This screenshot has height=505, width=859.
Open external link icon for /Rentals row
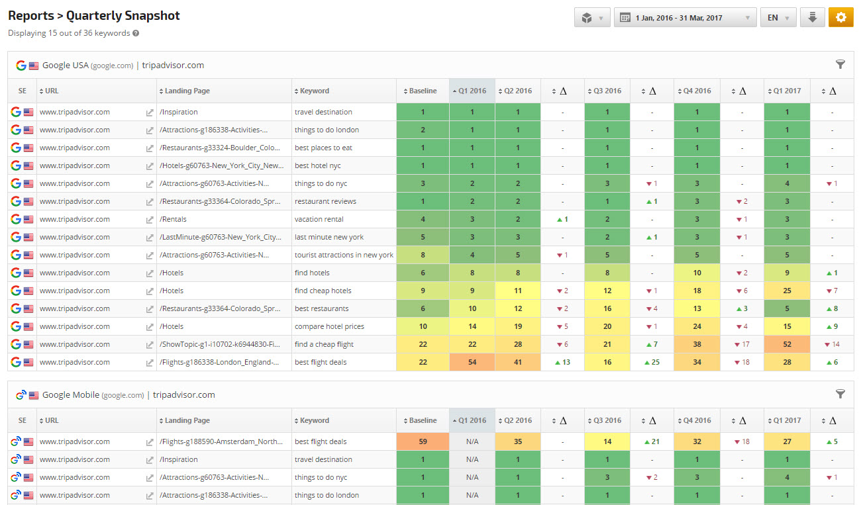click(150, 220)
